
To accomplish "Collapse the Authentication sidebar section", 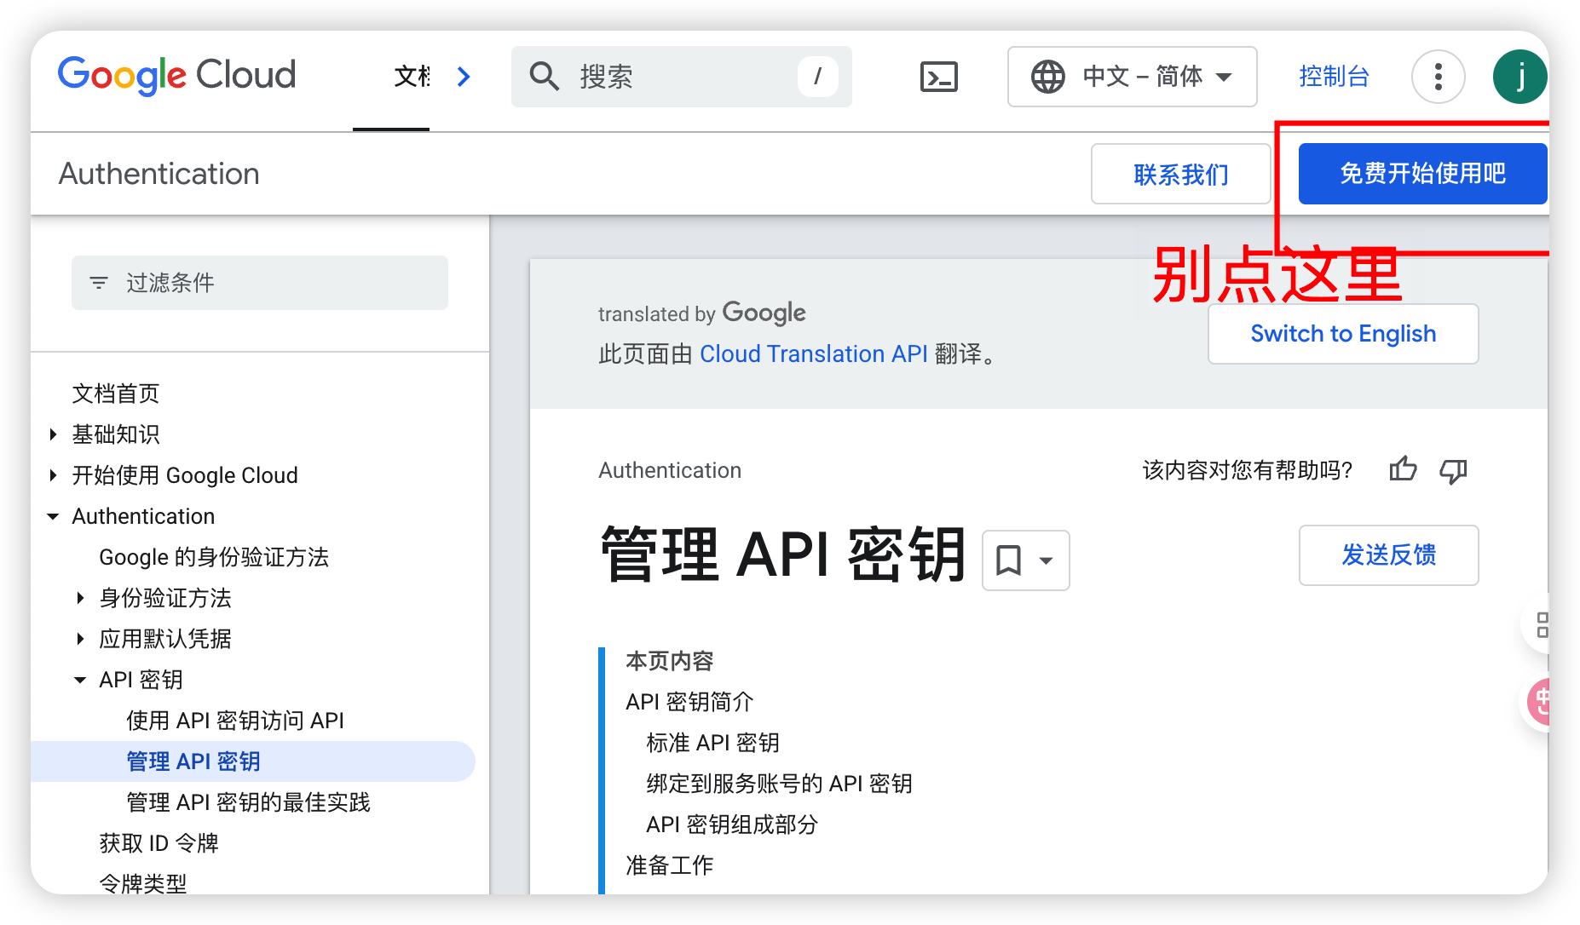I will [x=53, y=516].
